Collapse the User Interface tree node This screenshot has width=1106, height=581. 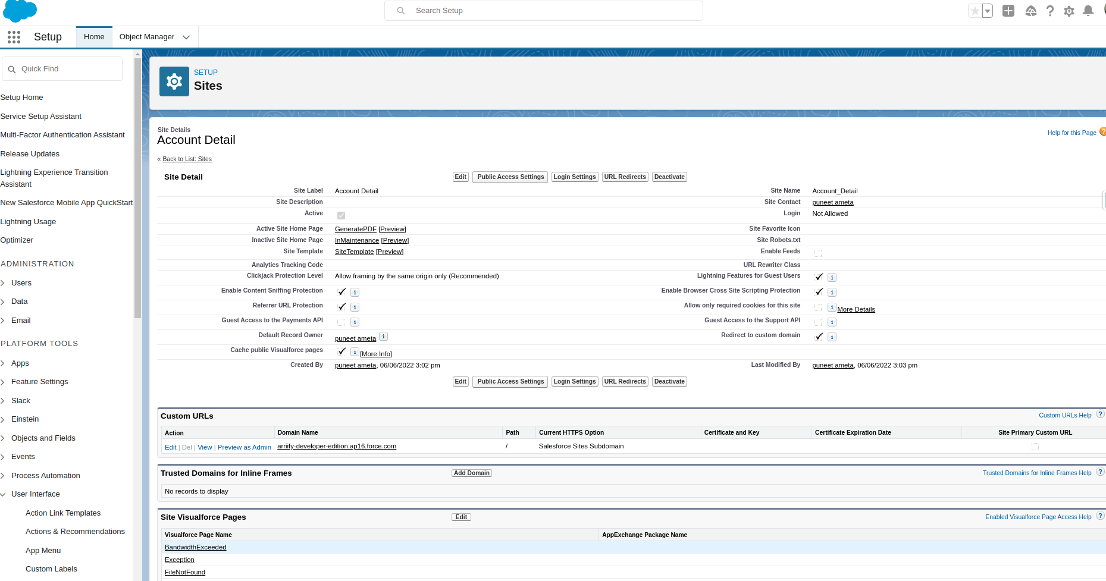point(3,494)
